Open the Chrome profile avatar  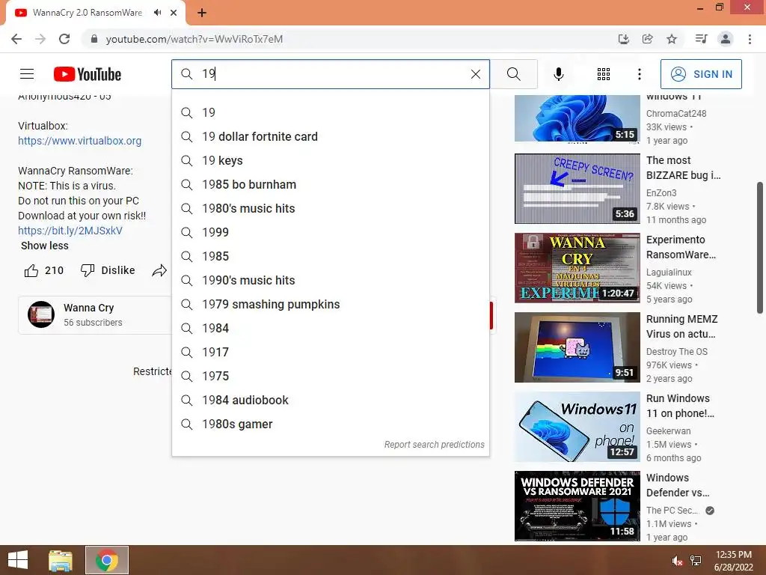726,39
